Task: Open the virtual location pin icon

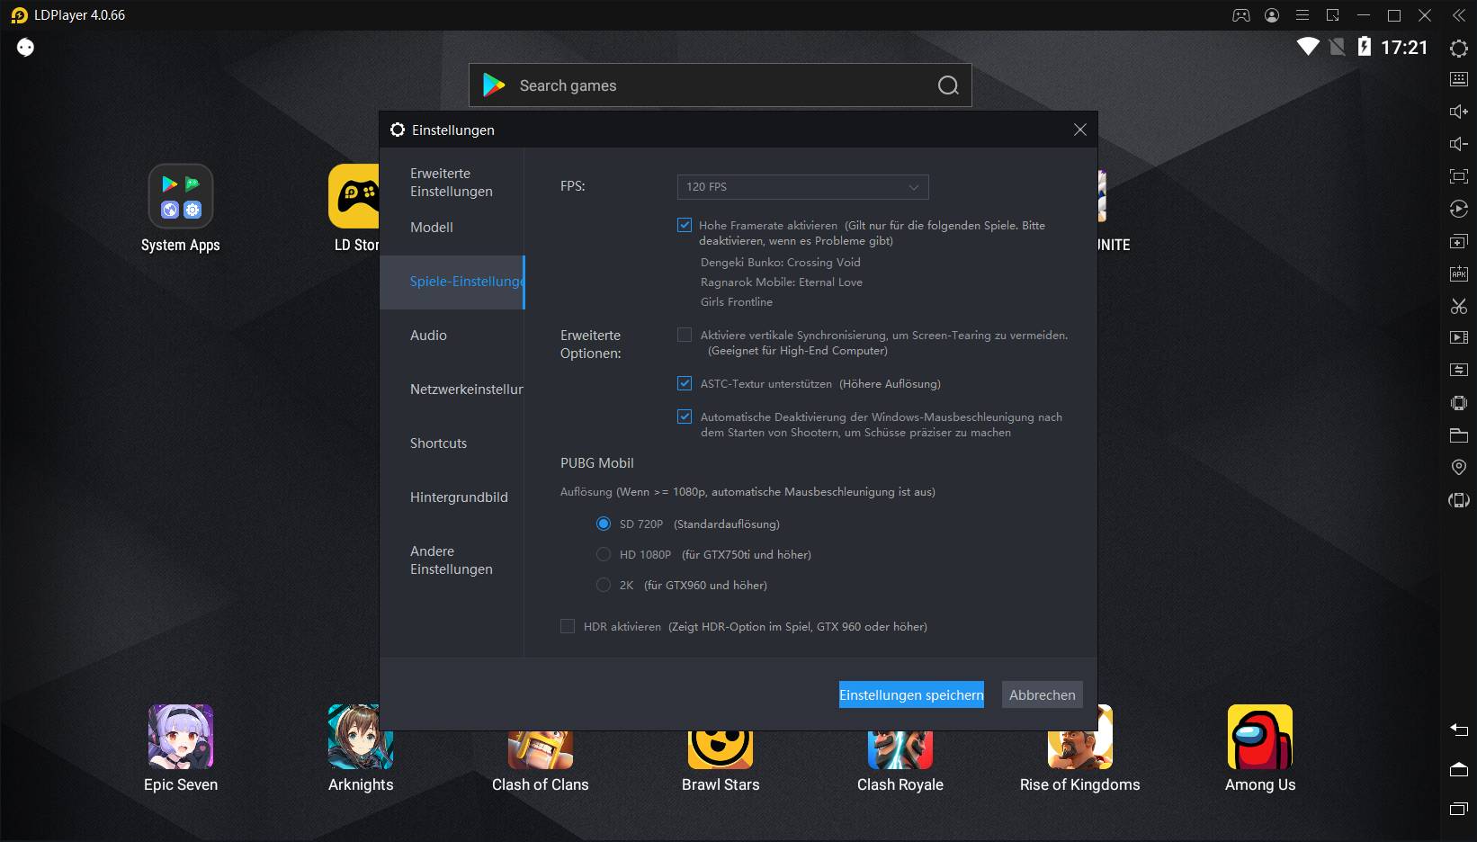Action: pyautogui.click(x=1459, y=467)
